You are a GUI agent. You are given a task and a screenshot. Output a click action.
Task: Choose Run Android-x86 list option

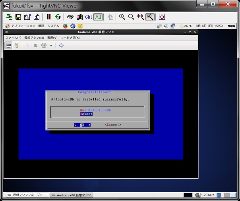point(95,110)
